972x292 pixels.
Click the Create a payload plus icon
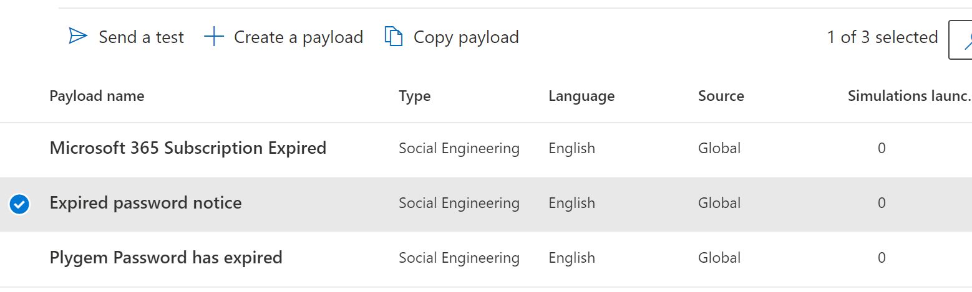point(214,37)
